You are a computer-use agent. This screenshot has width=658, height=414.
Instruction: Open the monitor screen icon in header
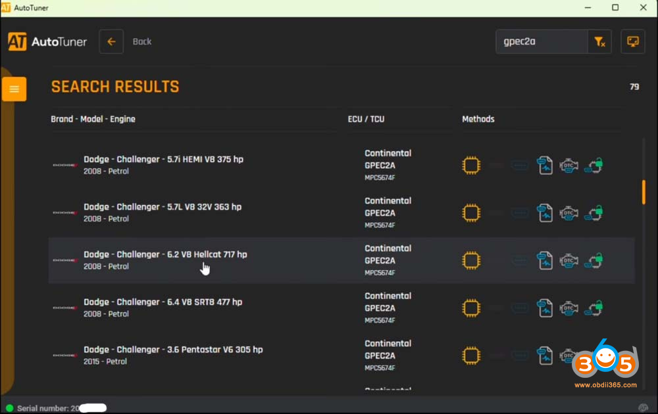click(633, 41)
